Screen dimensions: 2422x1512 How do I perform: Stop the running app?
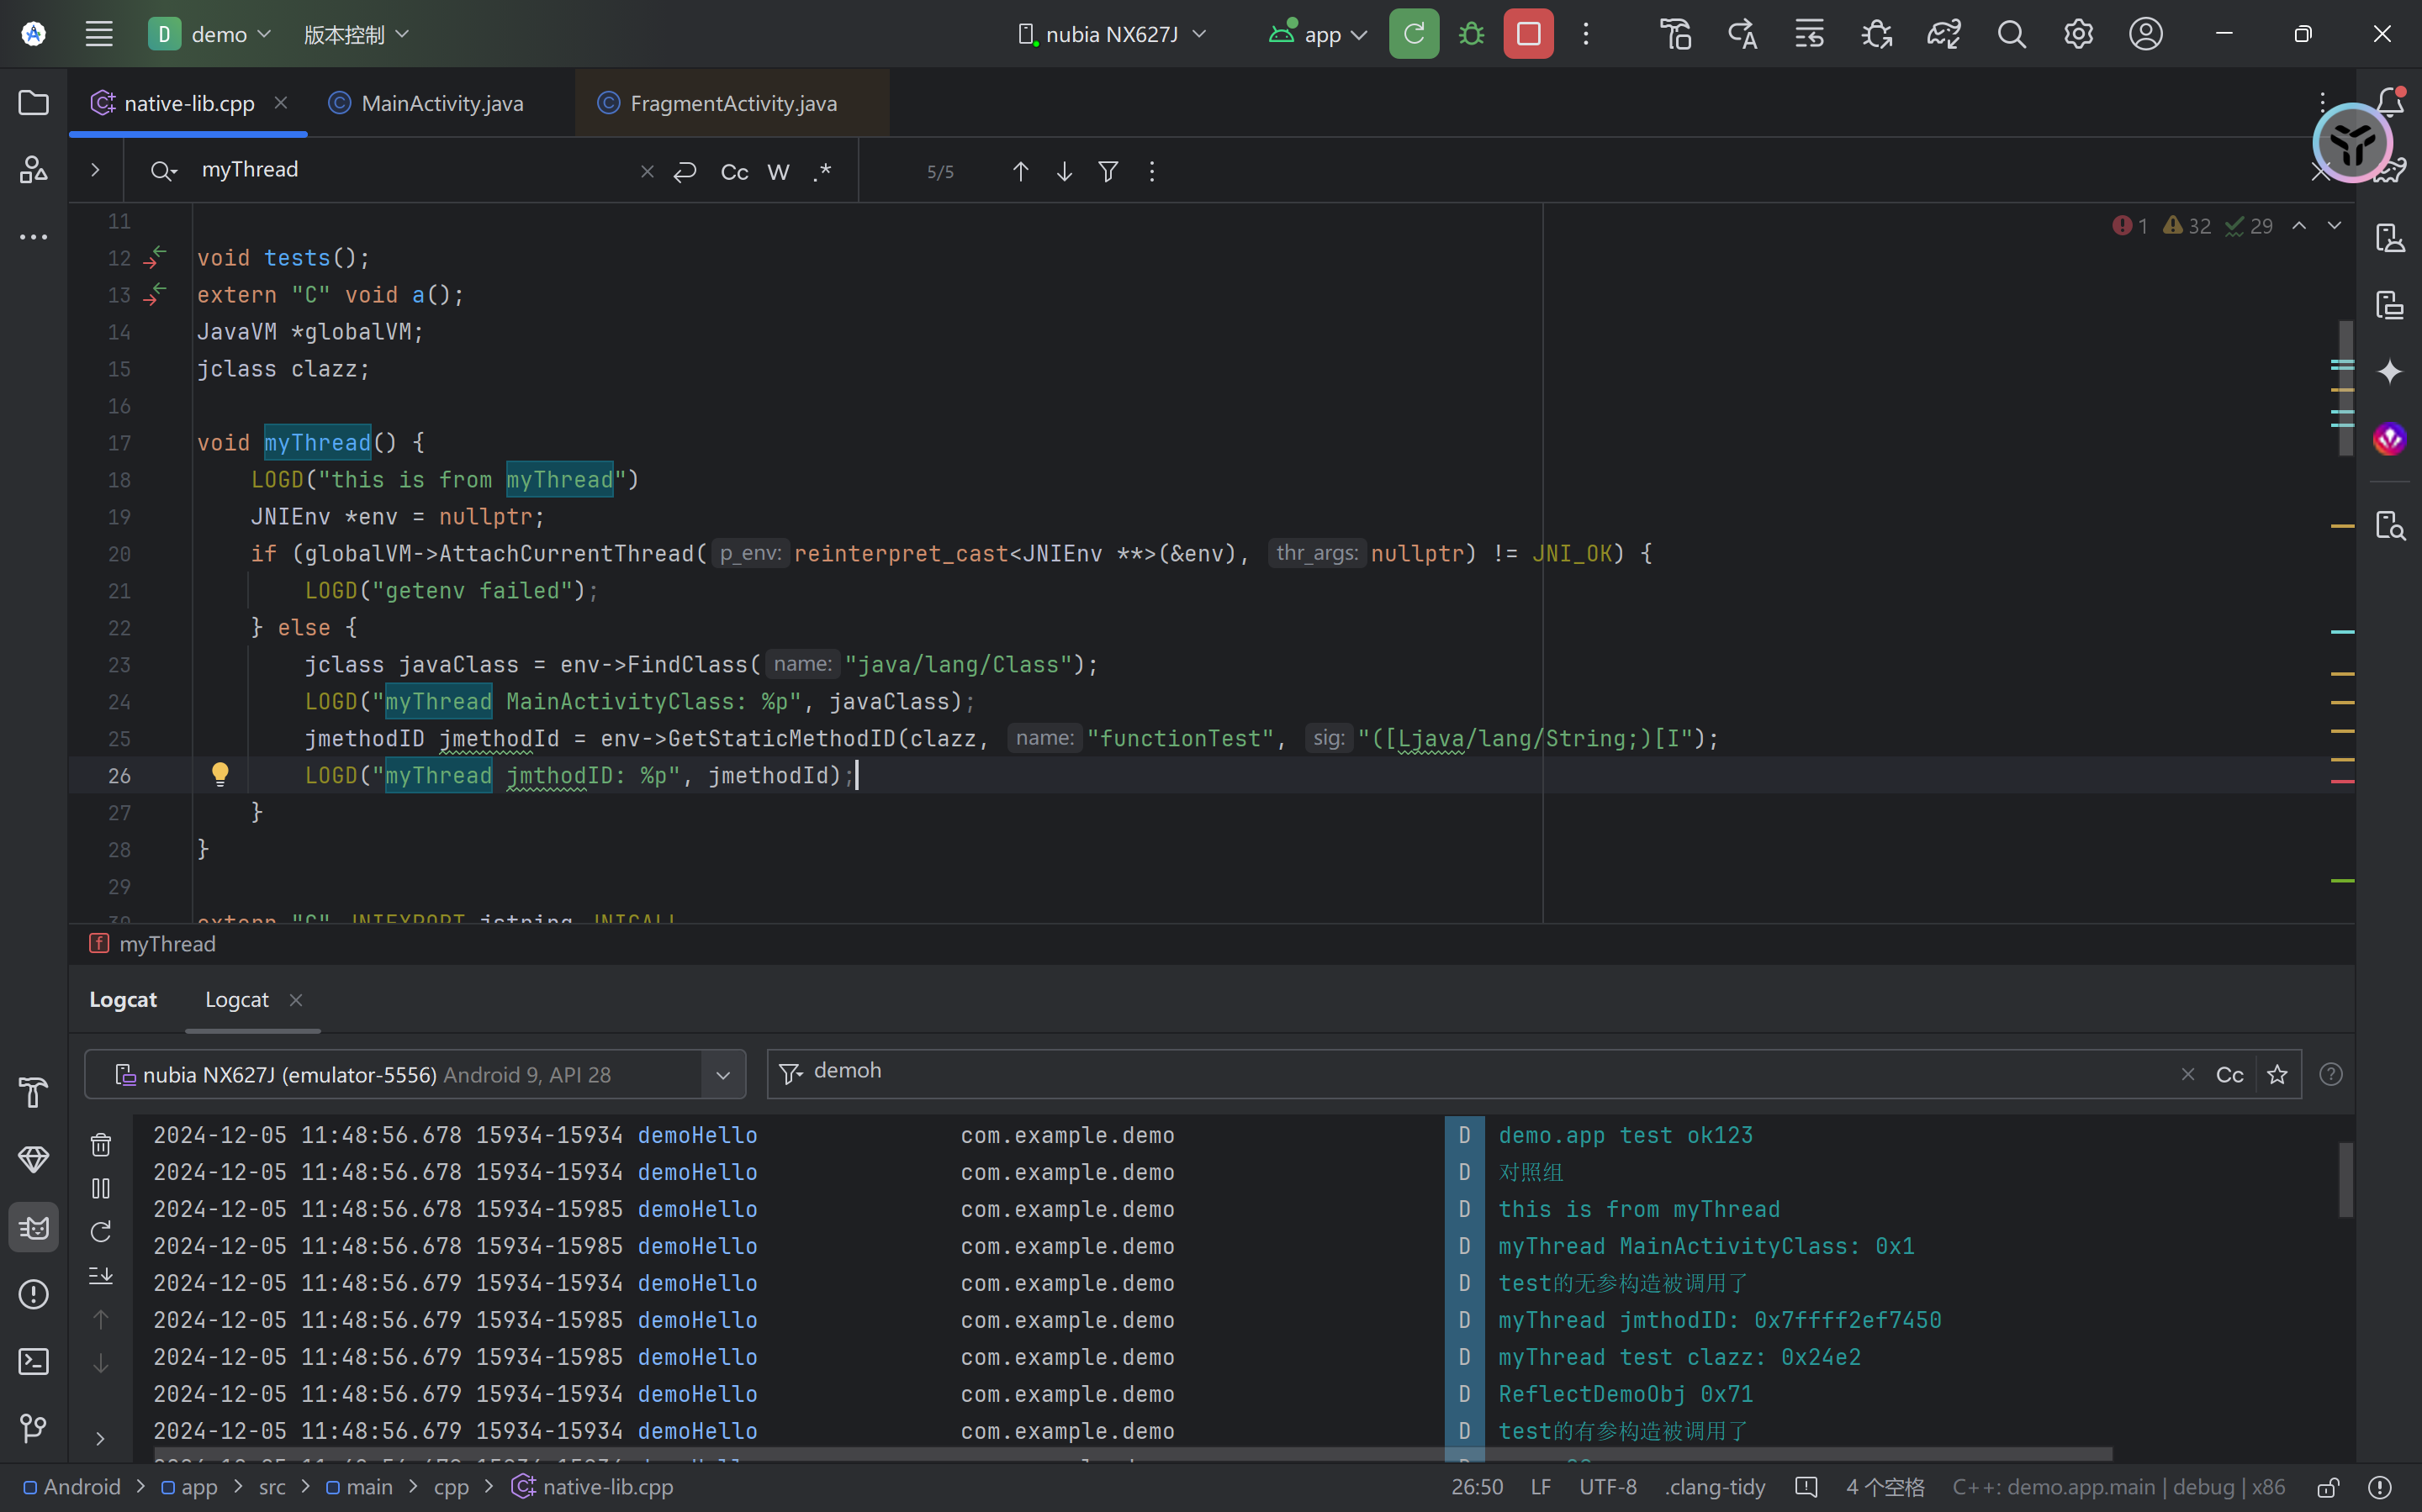point(1528,34)
